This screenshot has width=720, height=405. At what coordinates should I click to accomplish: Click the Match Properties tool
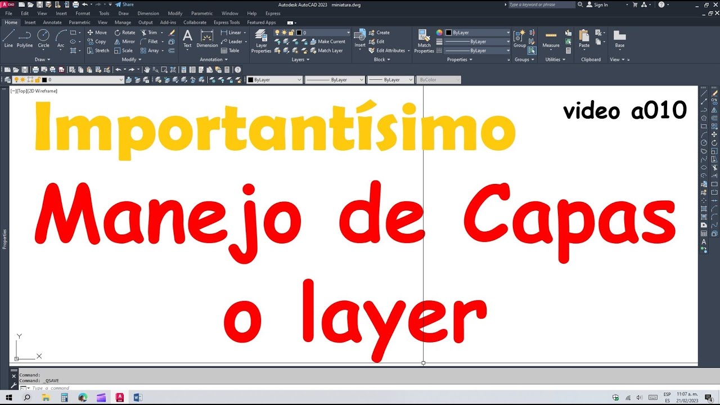click(424, 41)
